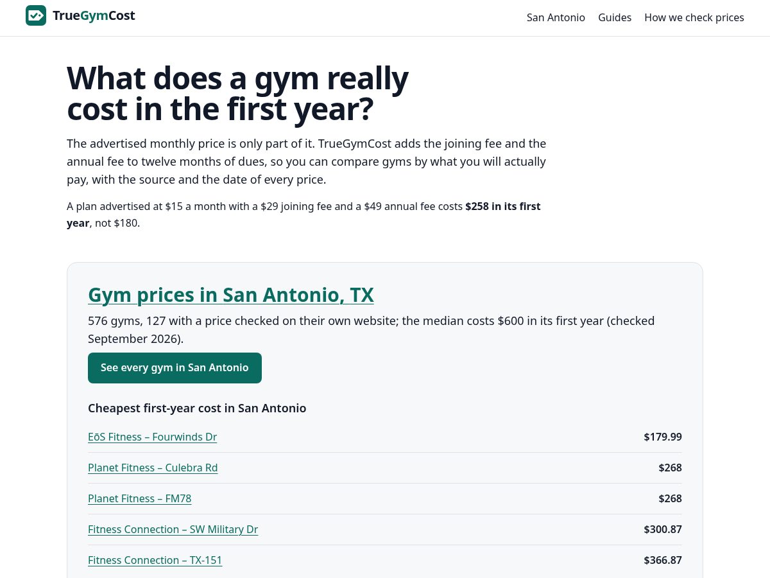Screen dimensions: 770x578
Task: Click See every gym in San Antonio button
Action: (175, 368)
